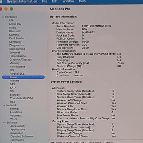Select NVMExpress in the sidebar
The image size is (143, 143).
[x=17, y=67]
